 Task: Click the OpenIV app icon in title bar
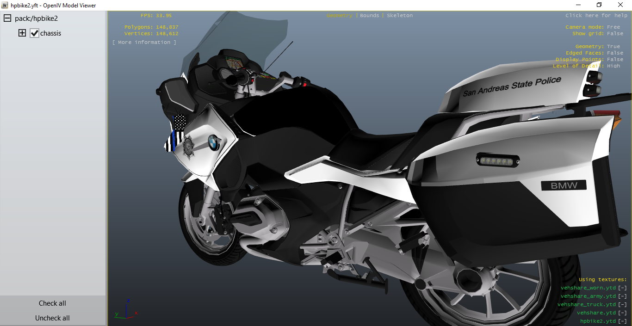point(5,5)
